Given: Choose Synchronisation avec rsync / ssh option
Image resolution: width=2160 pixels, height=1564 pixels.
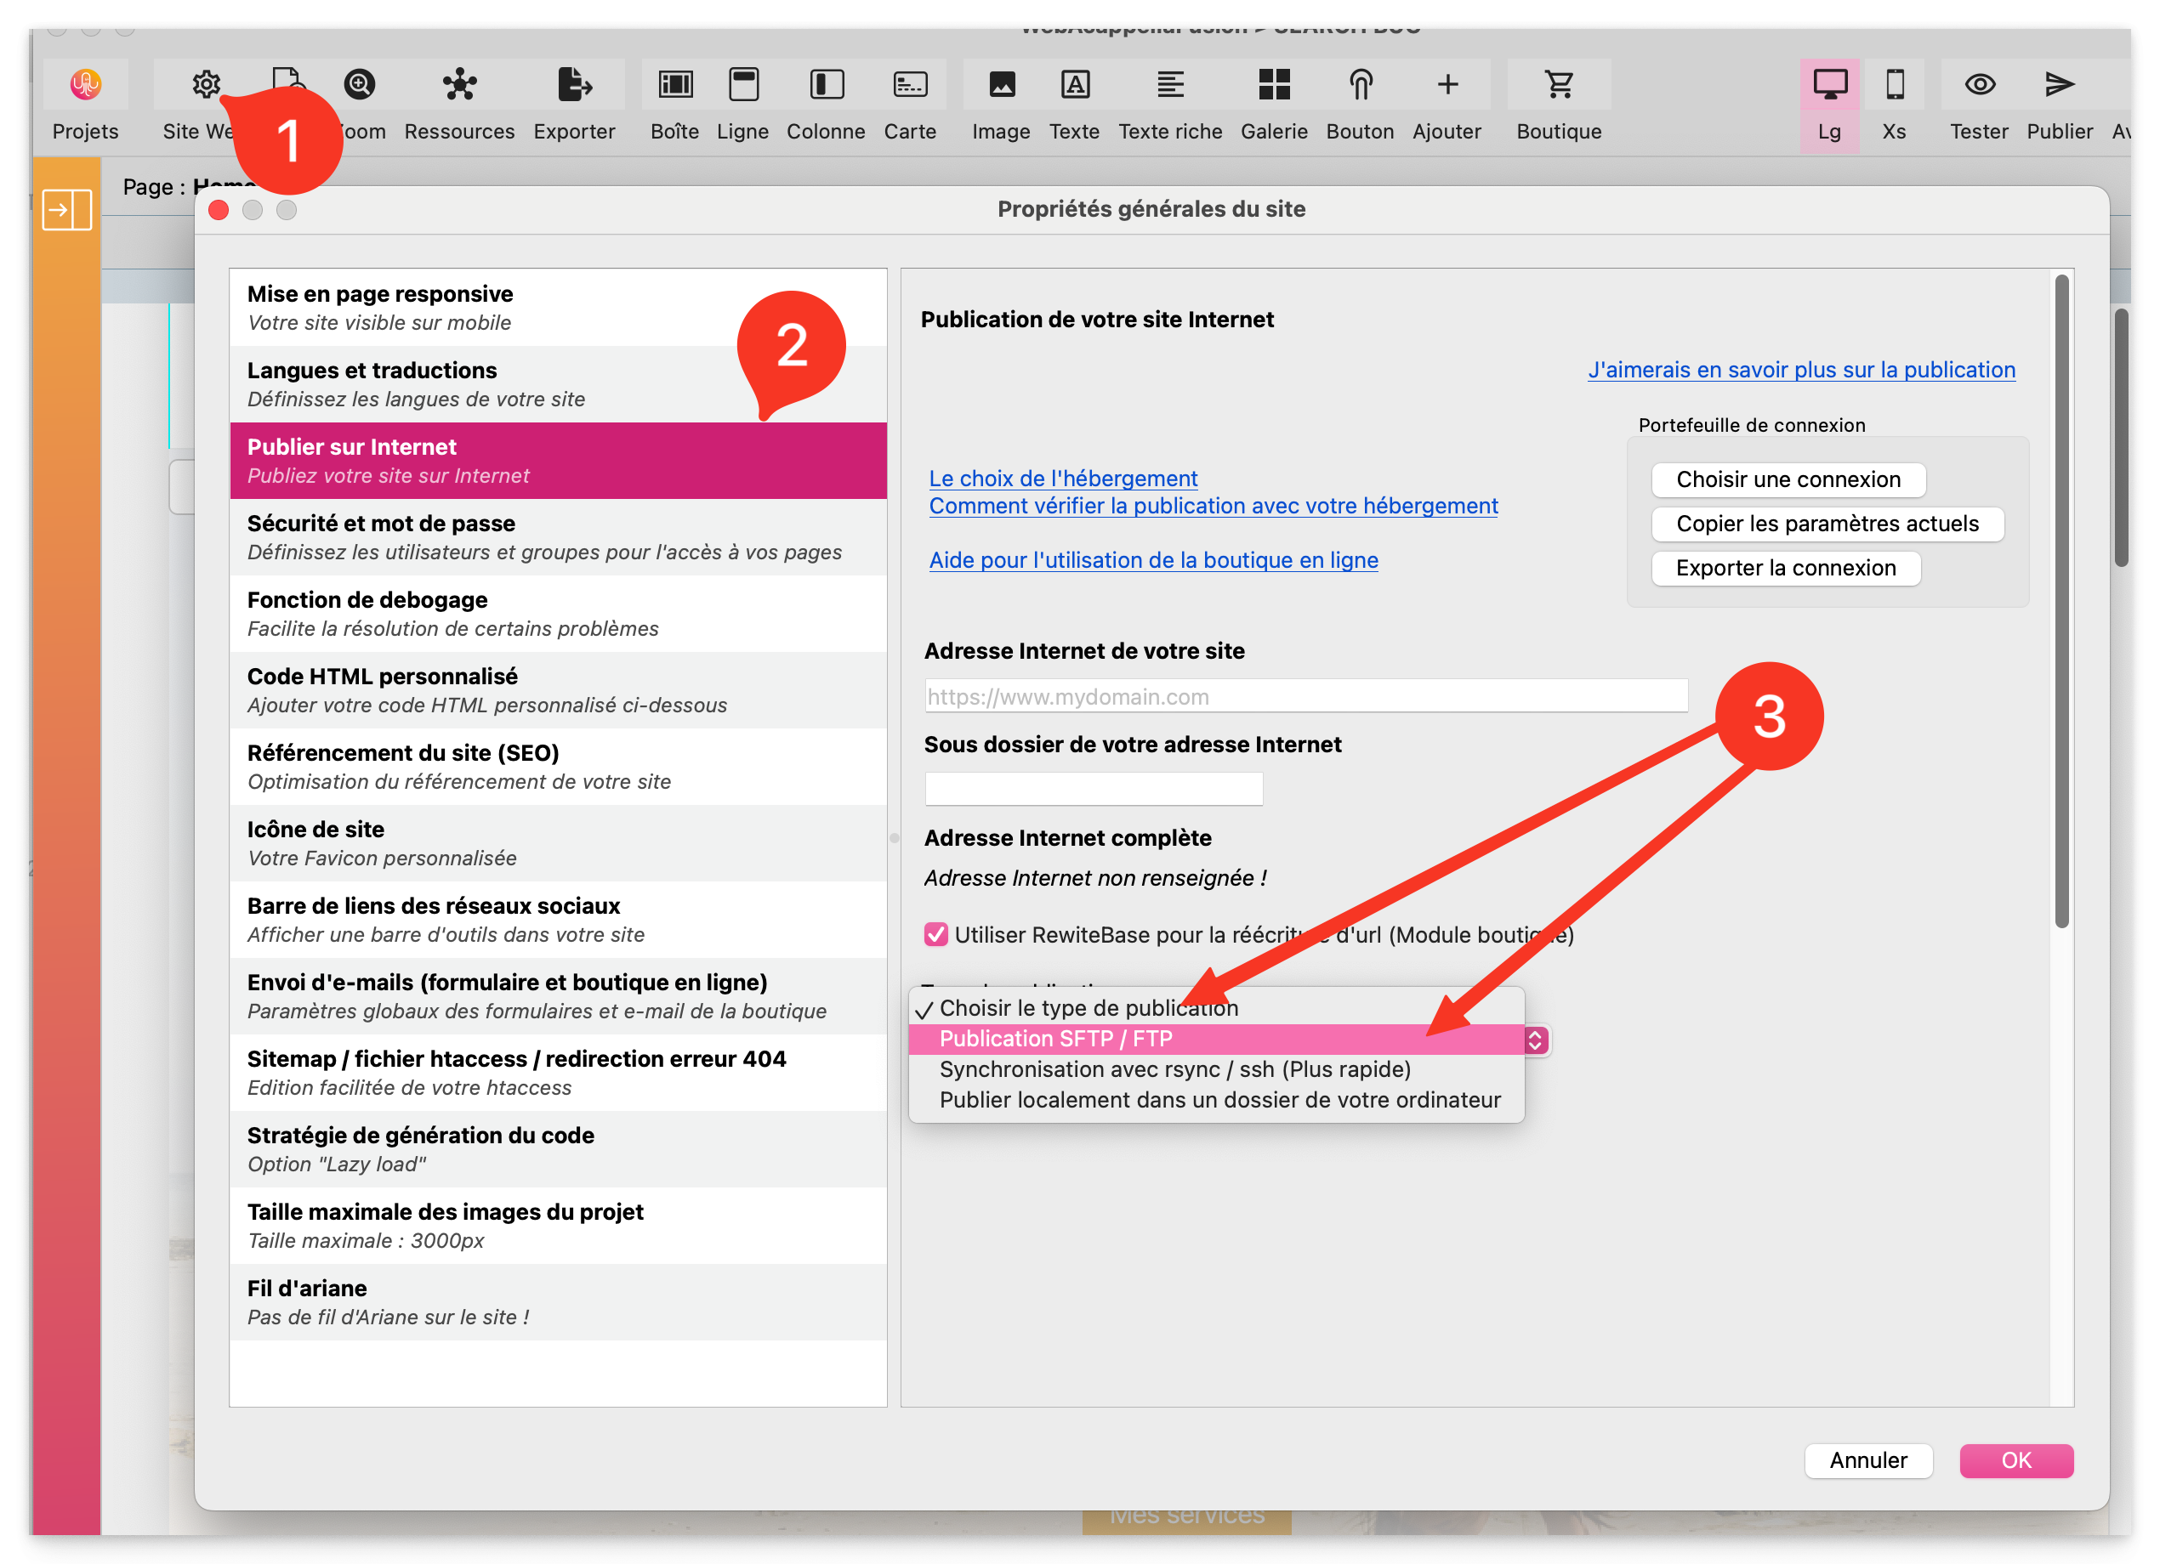Looking at the screenshot, I should [1174, 1068].
